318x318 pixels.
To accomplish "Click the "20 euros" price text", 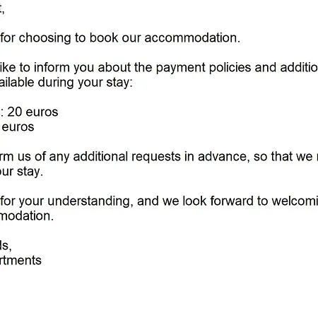I will click(33, 112).
